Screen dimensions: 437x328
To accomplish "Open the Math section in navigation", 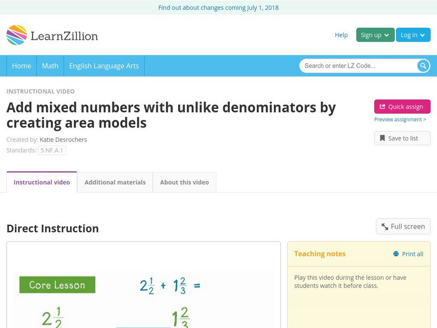I will coord(50,66).
